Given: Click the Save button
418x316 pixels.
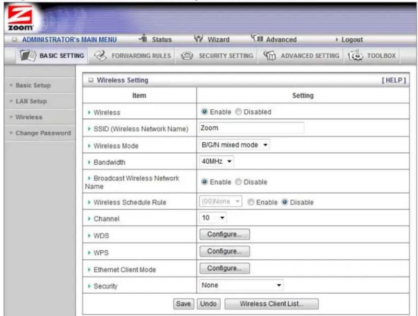Looking at the screenshot, I should point(183,304).
